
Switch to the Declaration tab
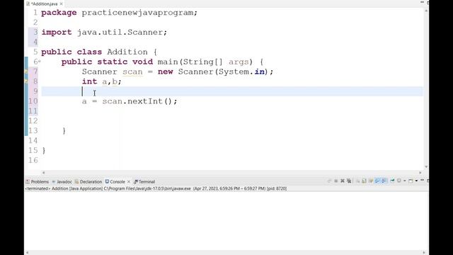[88, 181]
